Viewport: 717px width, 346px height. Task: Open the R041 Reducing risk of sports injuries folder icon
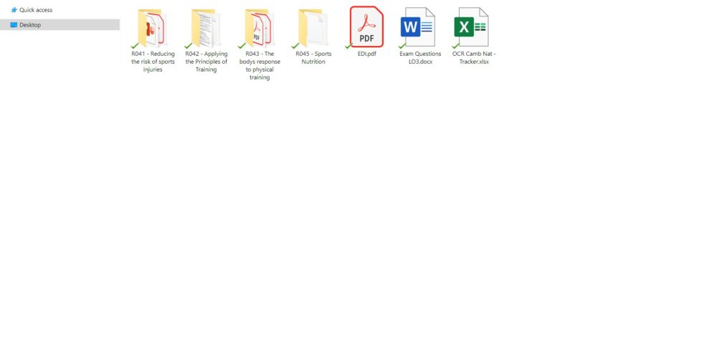[152, 28]
